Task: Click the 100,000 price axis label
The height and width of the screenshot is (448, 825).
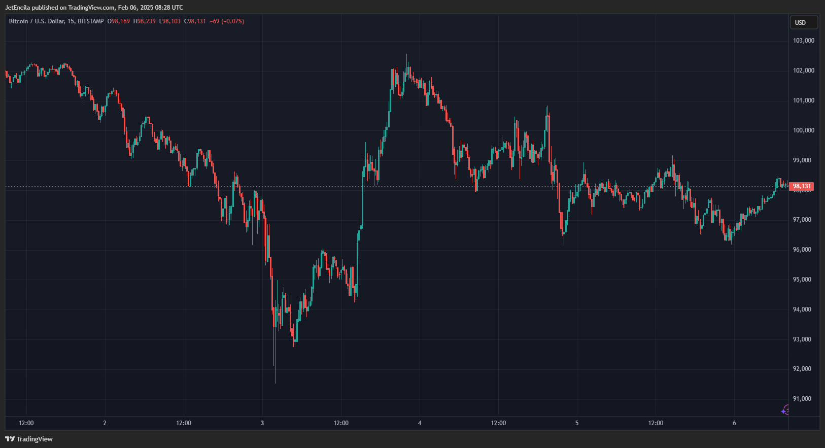Action: (804, 130)
